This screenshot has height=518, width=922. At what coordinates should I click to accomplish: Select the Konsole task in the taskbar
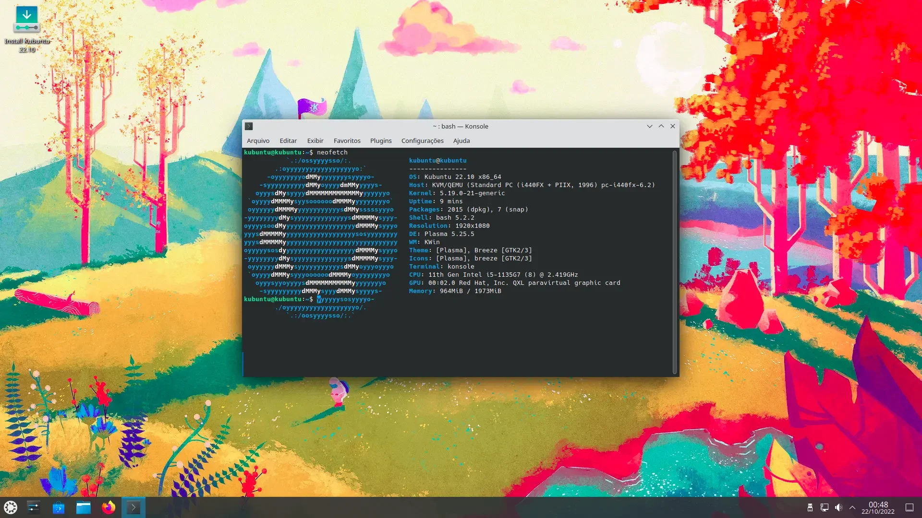click(x=133, y=507)
